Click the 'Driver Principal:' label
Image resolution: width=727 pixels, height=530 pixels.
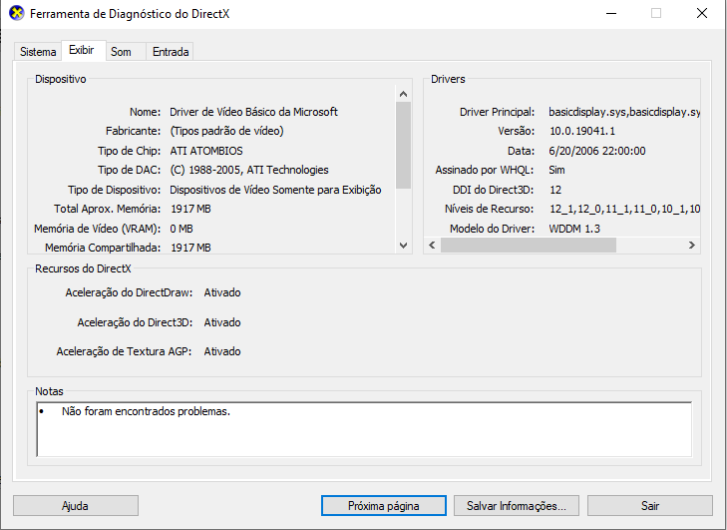point(497,112)
